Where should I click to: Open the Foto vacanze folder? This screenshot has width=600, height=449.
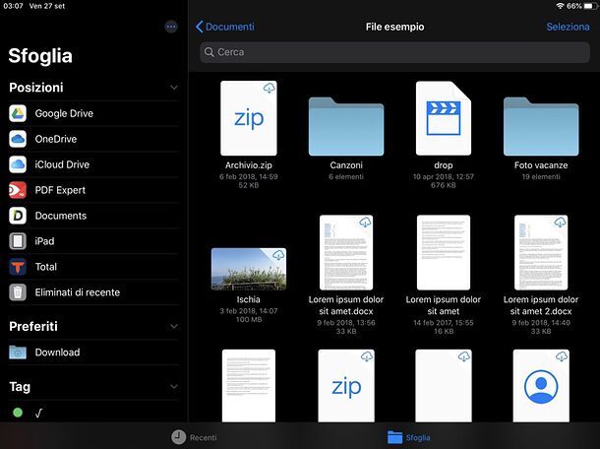pos(541,126)
